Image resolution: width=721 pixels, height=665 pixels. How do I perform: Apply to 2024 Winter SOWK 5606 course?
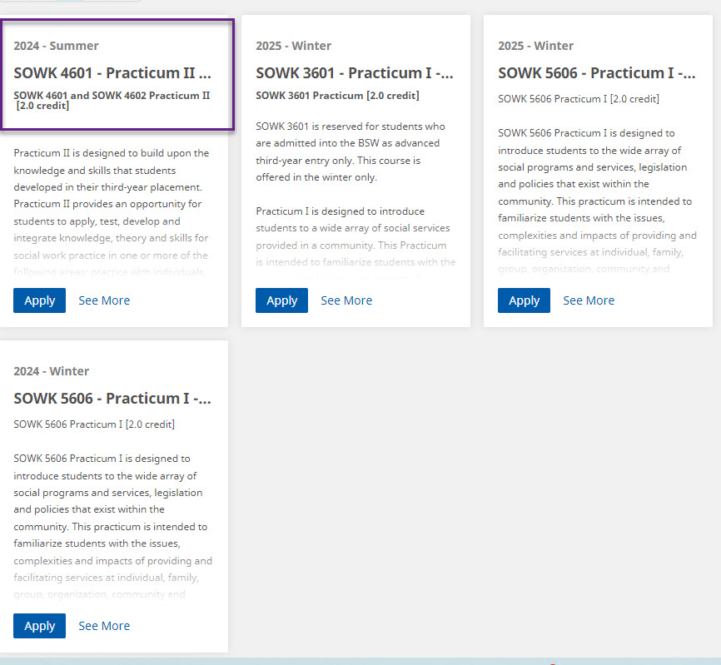[39, 626]
